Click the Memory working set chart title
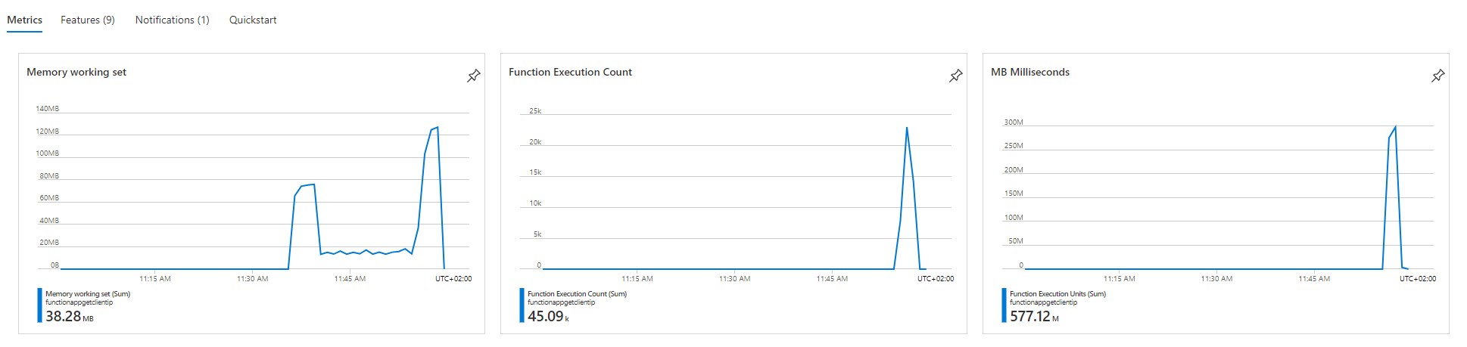This screenshot has height=347, width=1467. pyautogui.click(x=76, y=73)
